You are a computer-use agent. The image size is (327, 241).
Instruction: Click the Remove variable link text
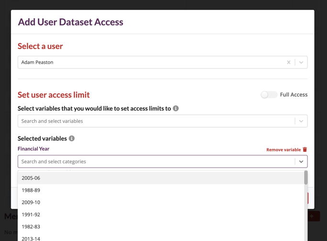283,150
